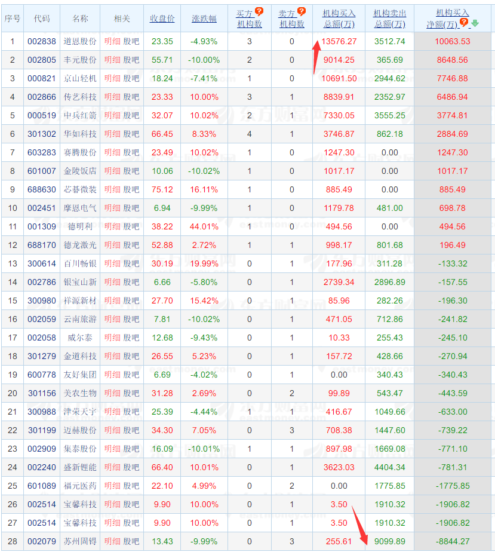Open 明细 for 001309 德明利
Image resolution: width=495 pixels, height=555 pixels.
[112, 226]
